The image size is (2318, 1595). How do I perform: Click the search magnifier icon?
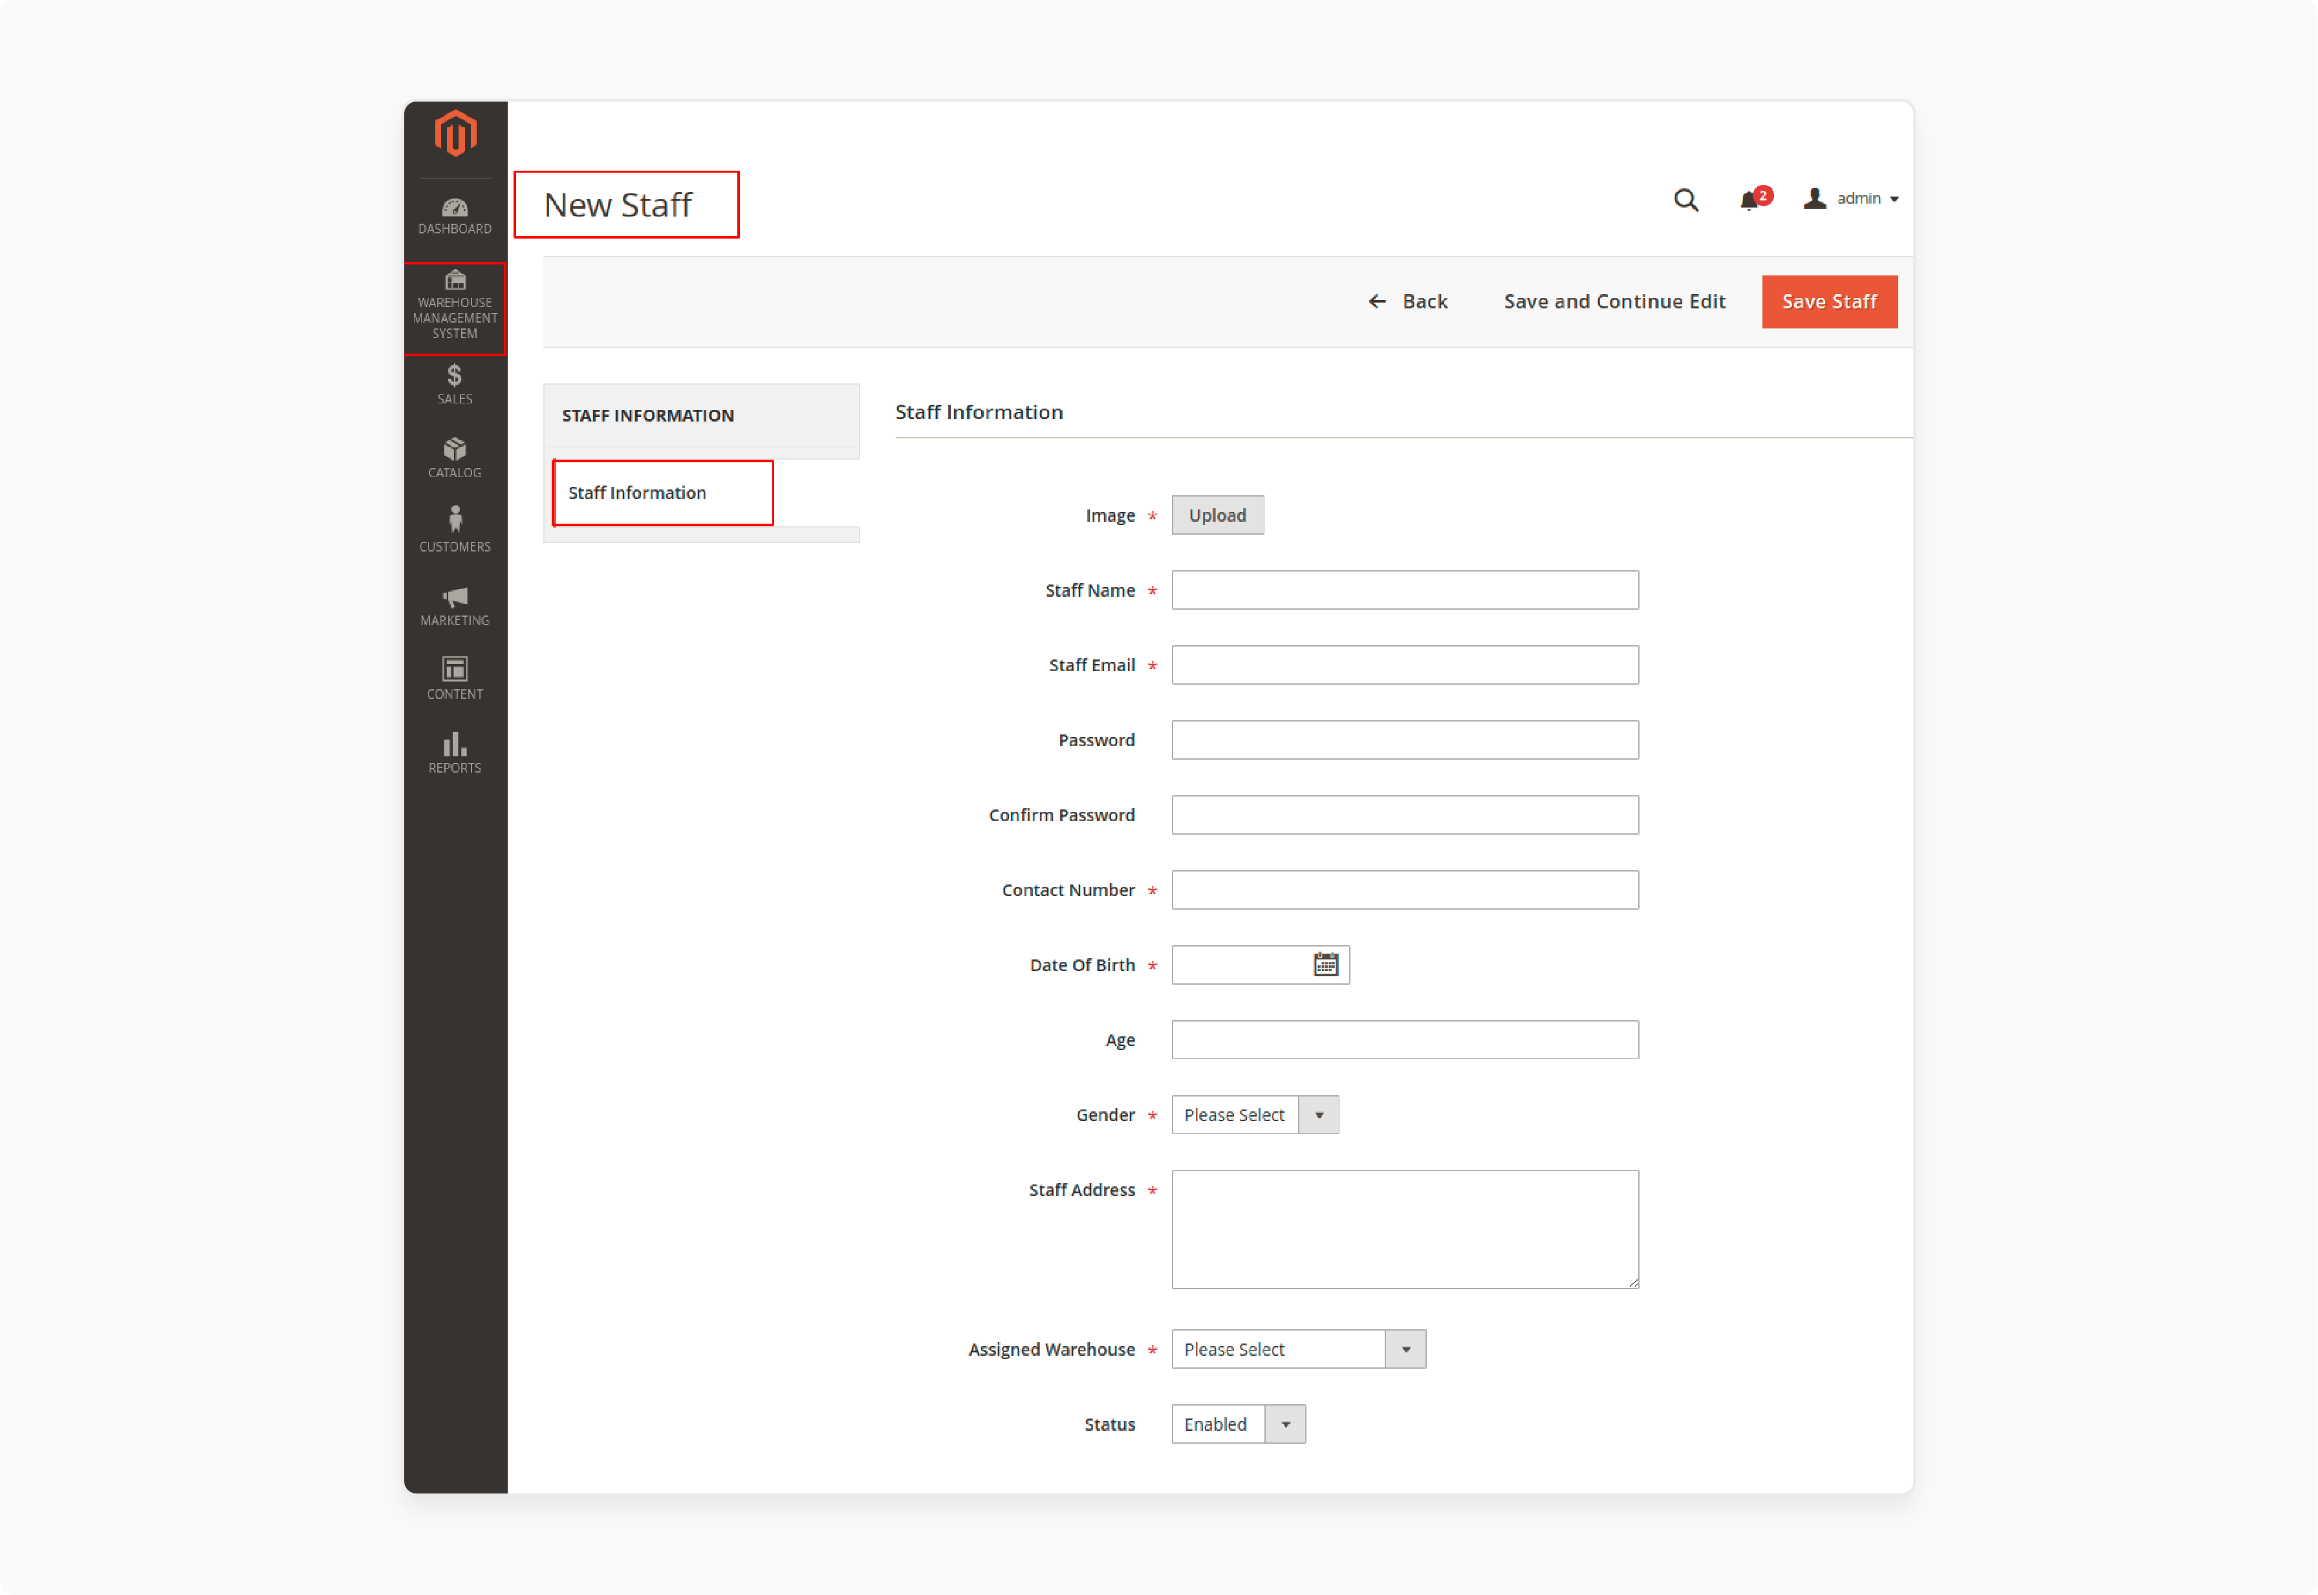(1685, 200)
